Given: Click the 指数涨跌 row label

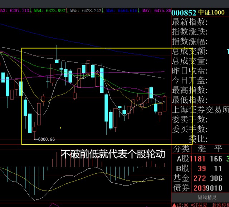Looking at the screenshot, I should (x=190, y=32).
